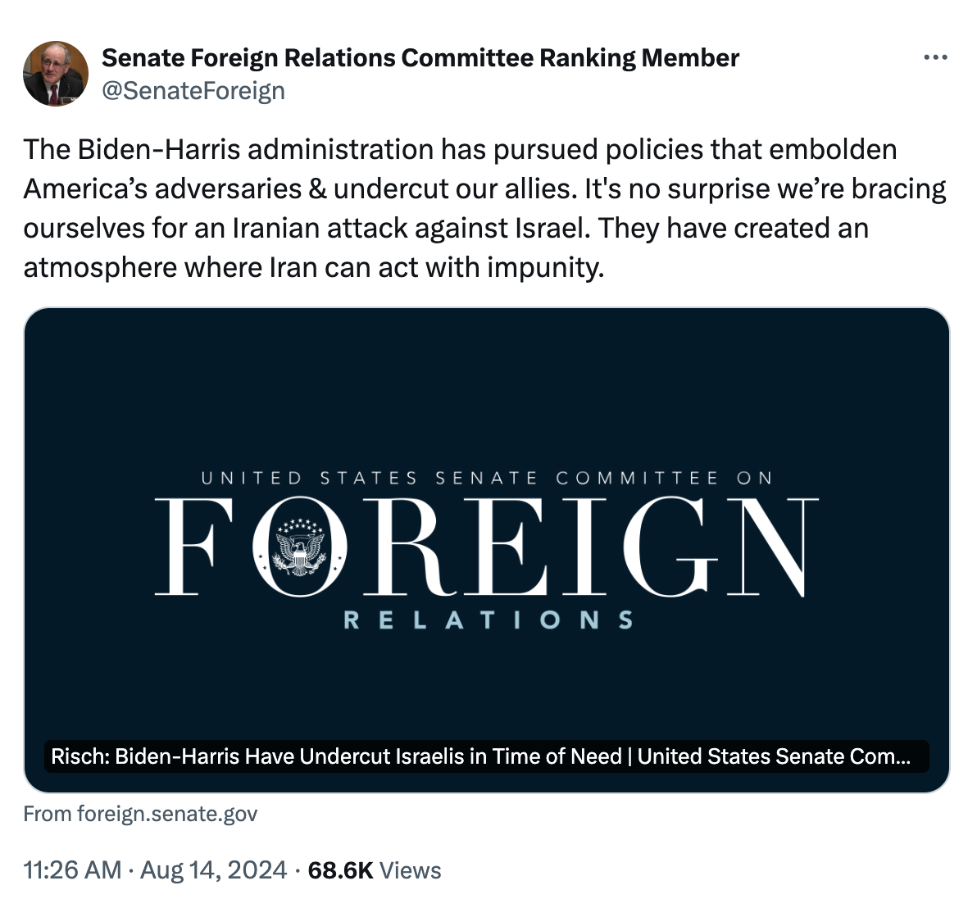Click the Risch: Biden-Harris Have Undercut headline
Screen dimensions: 977x908
point(480,756)
